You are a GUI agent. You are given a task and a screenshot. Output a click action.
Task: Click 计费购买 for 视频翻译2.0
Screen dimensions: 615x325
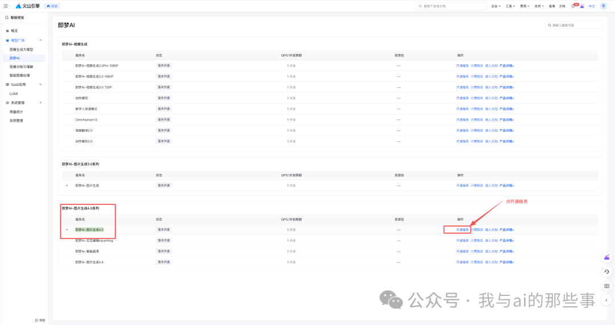[477, 130]
